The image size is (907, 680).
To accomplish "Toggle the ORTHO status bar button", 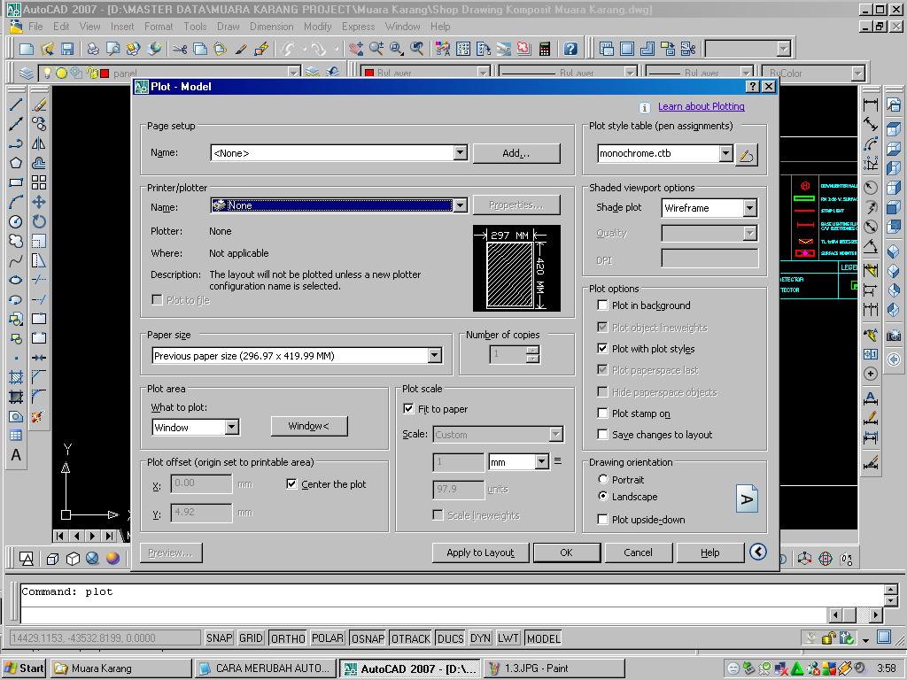I will [x=288, y=638].
